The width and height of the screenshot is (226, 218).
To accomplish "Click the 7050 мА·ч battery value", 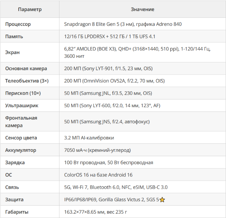I will 97,150.
